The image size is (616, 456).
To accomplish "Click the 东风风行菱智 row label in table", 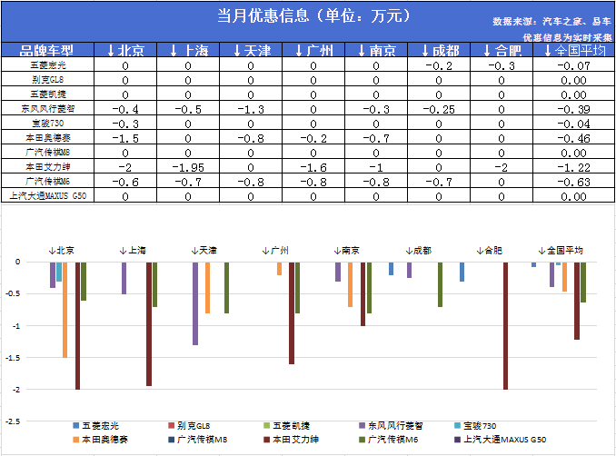I will click(47, 108).
